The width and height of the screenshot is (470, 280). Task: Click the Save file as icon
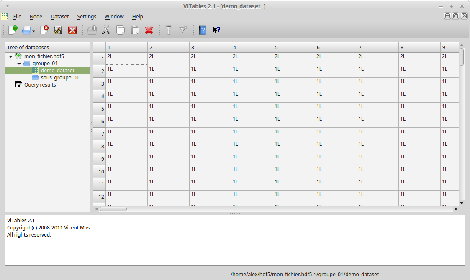(58, 30)
